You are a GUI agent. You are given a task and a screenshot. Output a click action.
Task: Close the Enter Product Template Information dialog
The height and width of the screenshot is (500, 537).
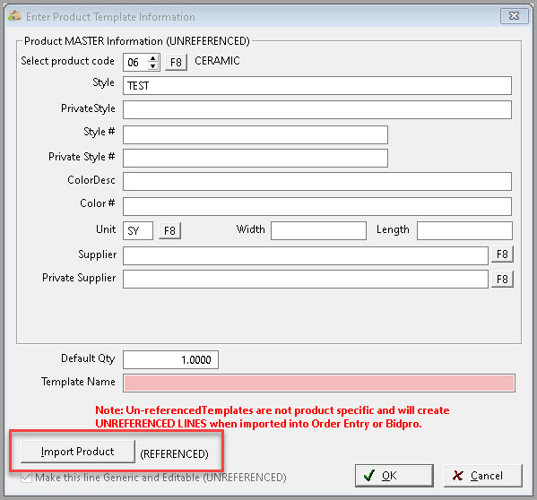pyautogui.click(x=514, y=16)
